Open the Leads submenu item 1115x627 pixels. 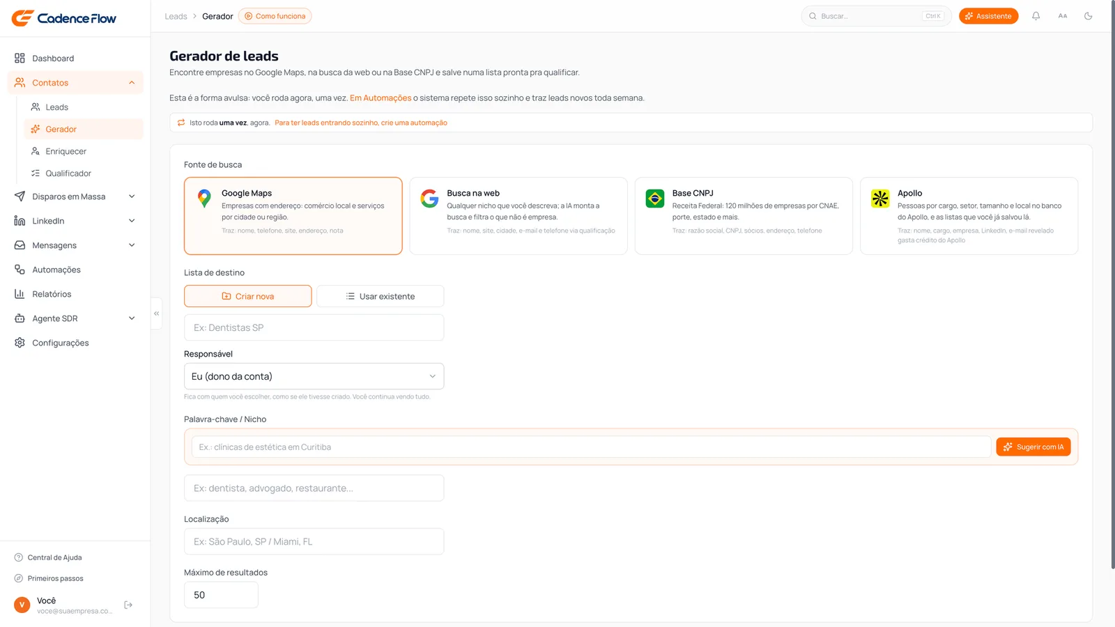[x=84, y=107]
